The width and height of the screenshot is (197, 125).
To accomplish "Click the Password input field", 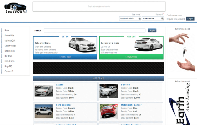I will point(153,19).
